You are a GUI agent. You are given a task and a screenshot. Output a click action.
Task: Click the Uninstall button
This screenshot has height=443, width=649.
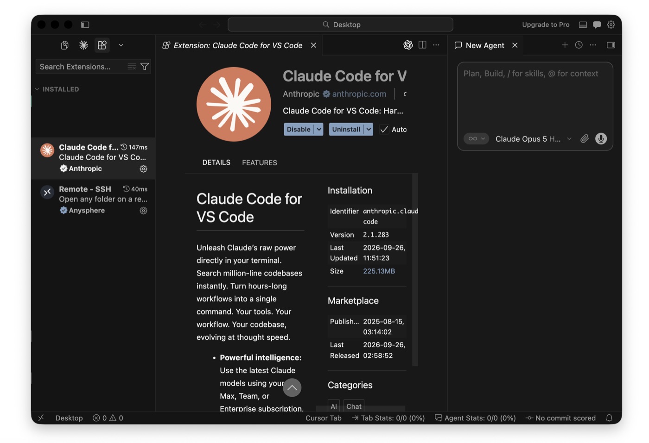coord(346,130)
